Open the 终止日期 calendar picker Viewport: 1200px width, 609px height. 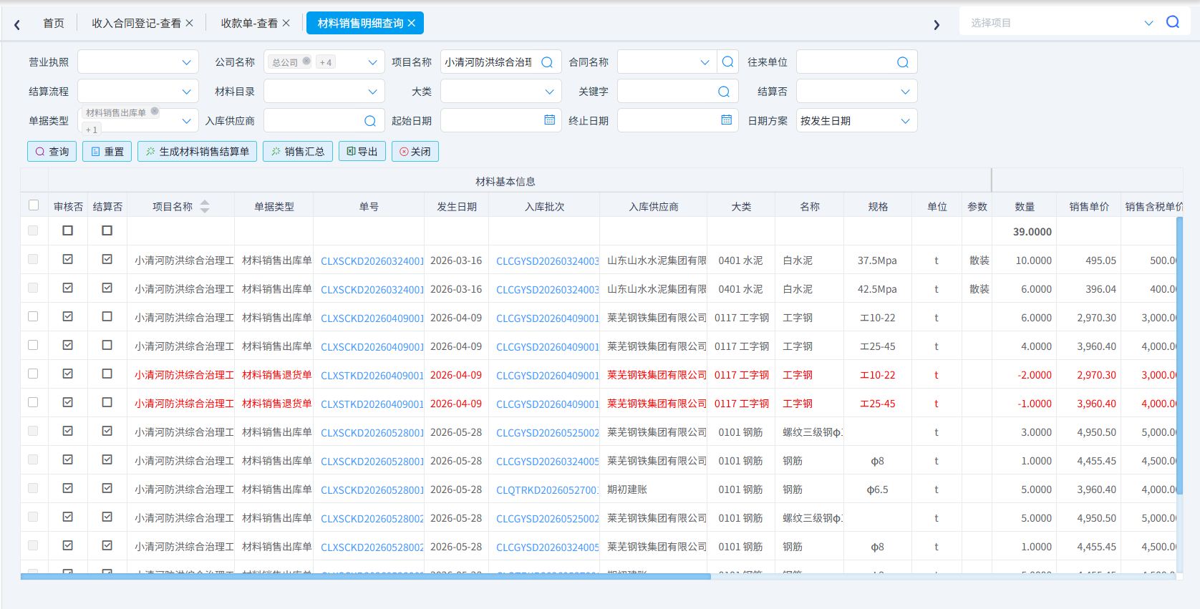(727, 120)
